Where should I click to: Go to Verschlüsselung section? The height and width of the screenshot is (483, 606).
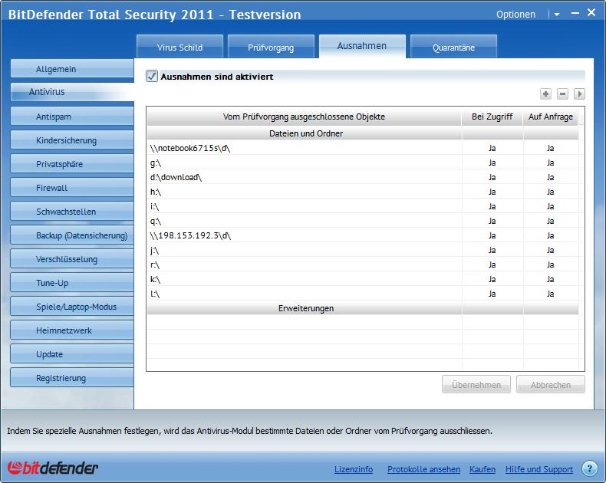click(x=72, y=259)
